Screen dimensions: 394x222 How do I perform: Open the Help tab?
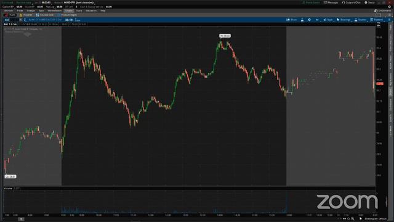click(103, 11)
